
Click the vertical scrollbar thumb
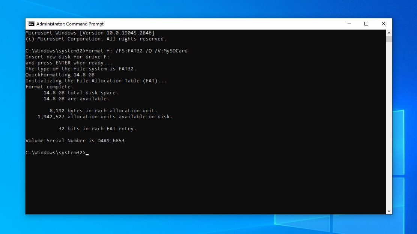(x=389, y=39)
